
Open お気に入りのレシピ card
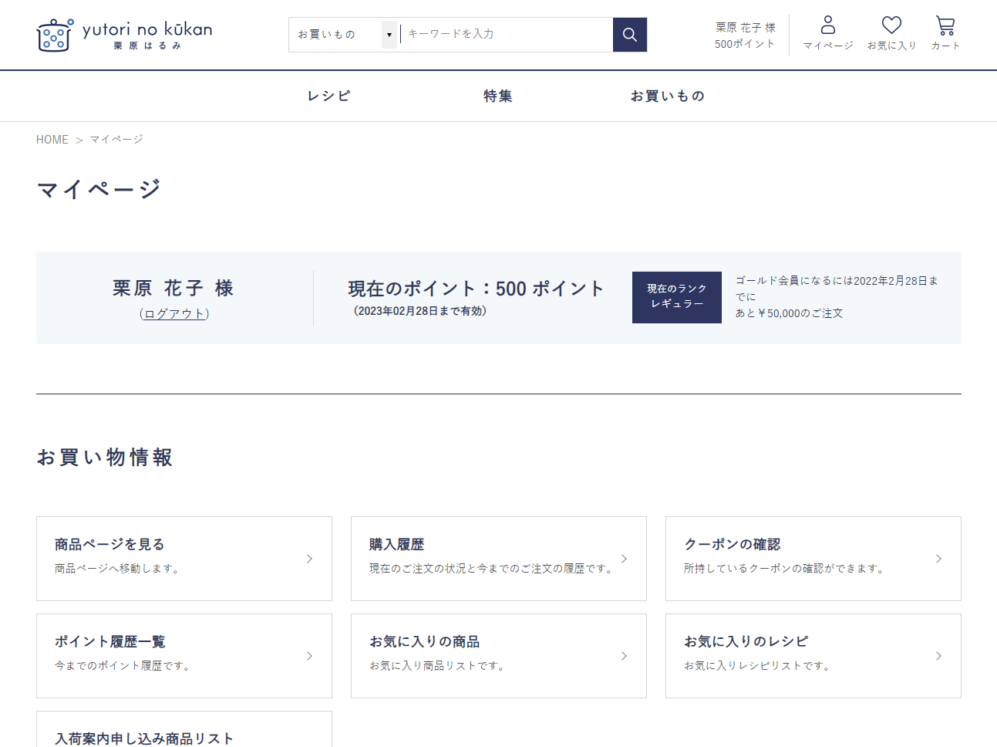[813, 656]
